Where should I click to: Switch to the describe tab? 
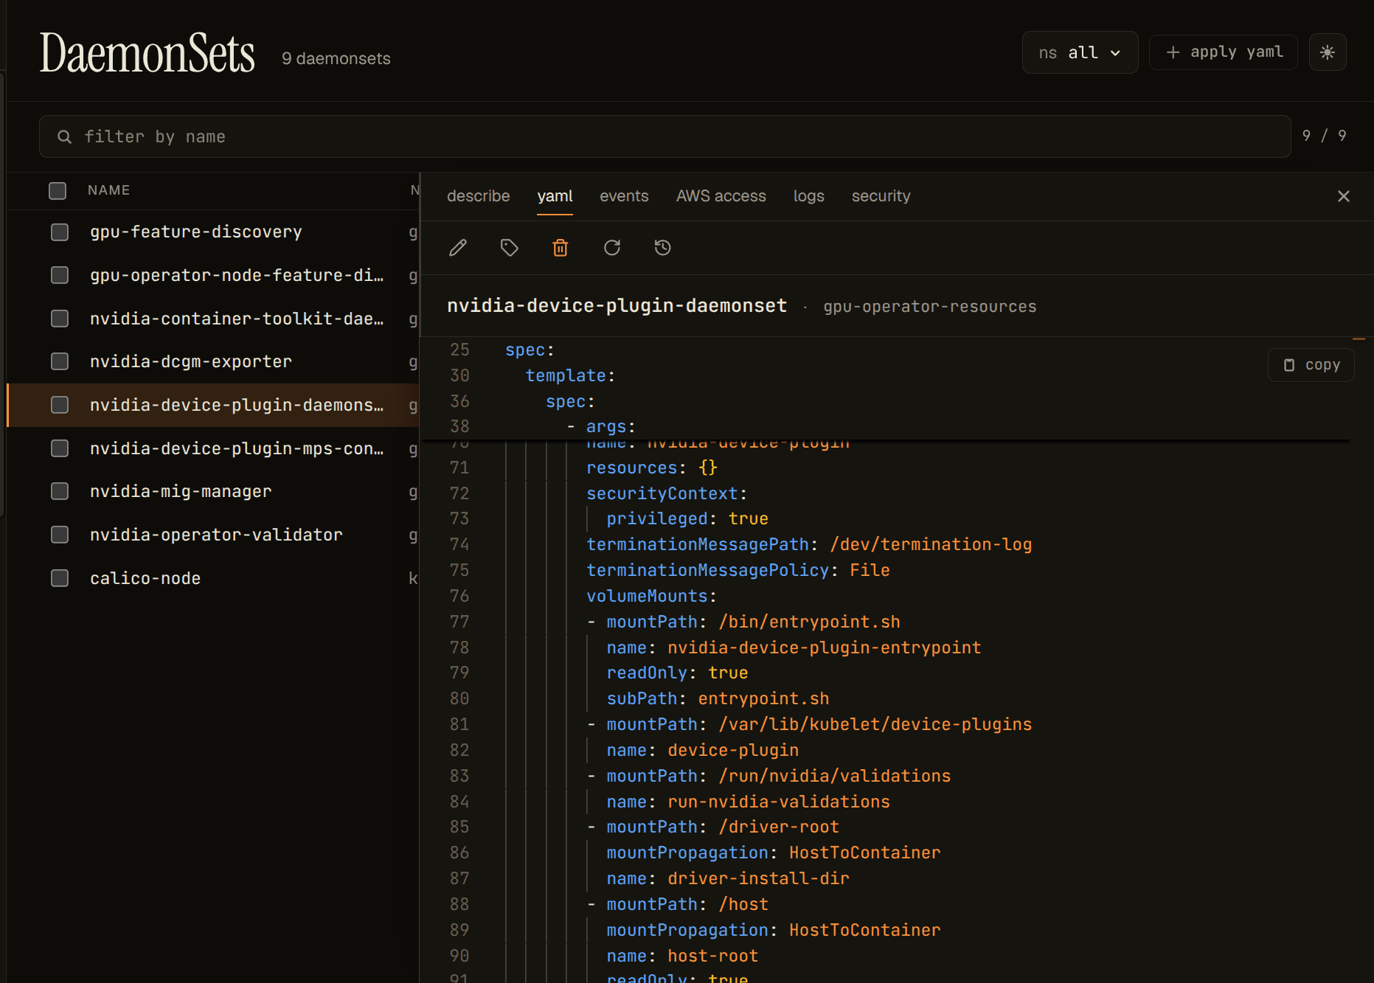point(479,196)
